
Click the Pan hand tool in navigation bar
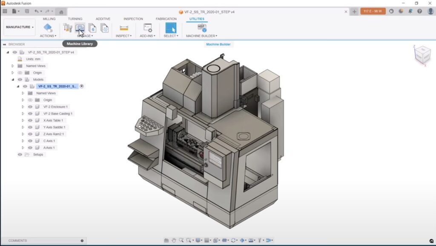[x=174, y=240]
